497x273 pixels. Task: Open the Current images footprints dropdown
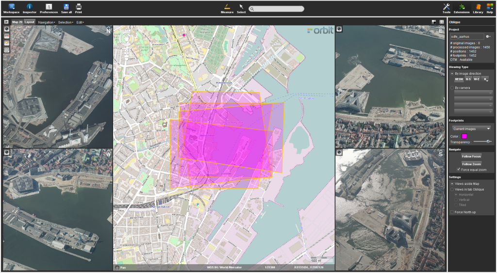pos(471,128)
